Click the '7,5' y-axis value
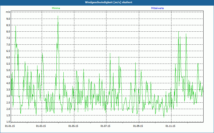The width and height of the screenshot is (214, 133). [8, 38]
